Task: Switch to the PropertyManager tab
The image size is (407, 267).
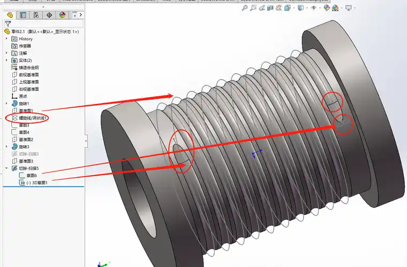Action: pos(23,15)
